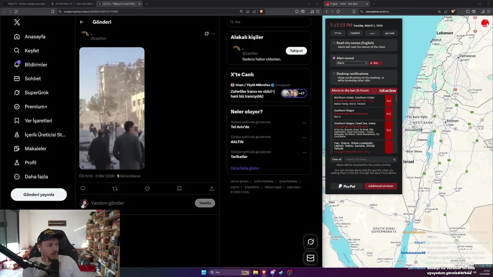
Task: Expand Daha fazla menu
Action: 31,177
